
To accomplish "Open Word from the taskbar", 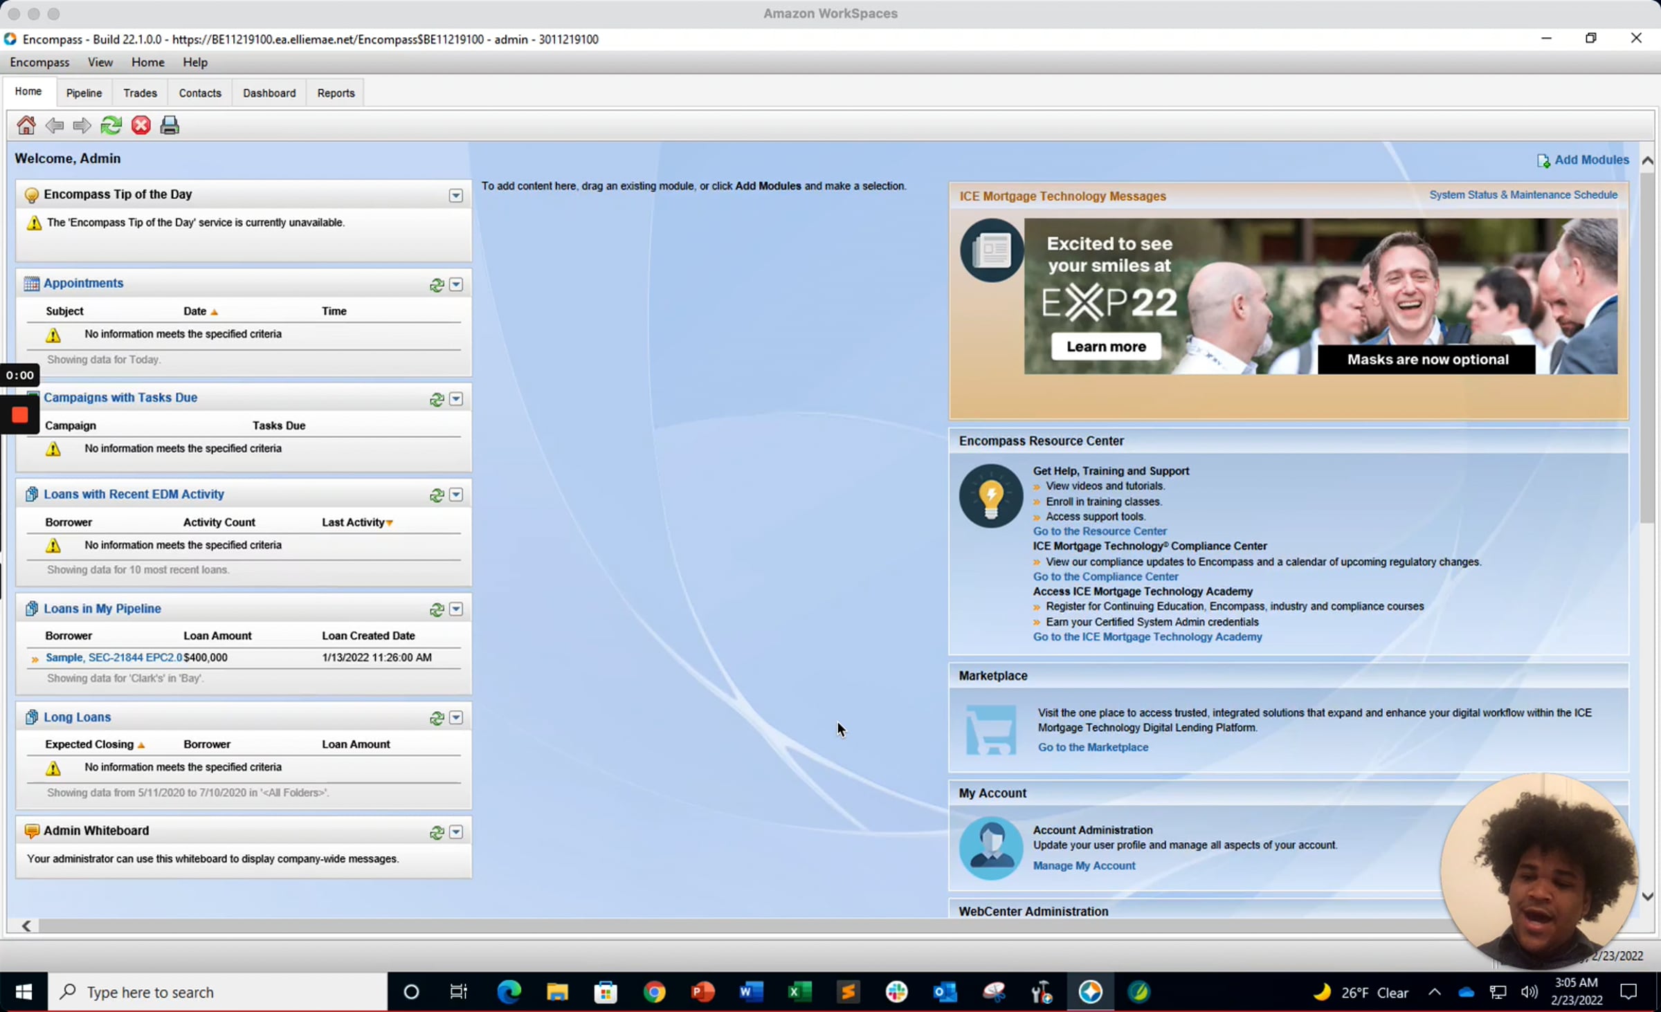I will click(x=751, y=993).
